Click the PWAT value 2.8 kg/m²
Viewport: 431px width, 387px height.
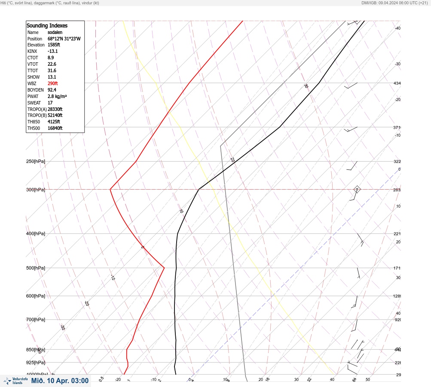(x=57, y=96)
